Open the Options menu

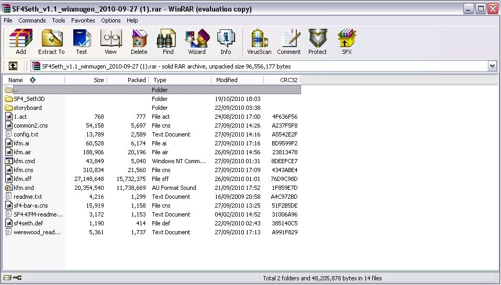(x=111, y=20)
